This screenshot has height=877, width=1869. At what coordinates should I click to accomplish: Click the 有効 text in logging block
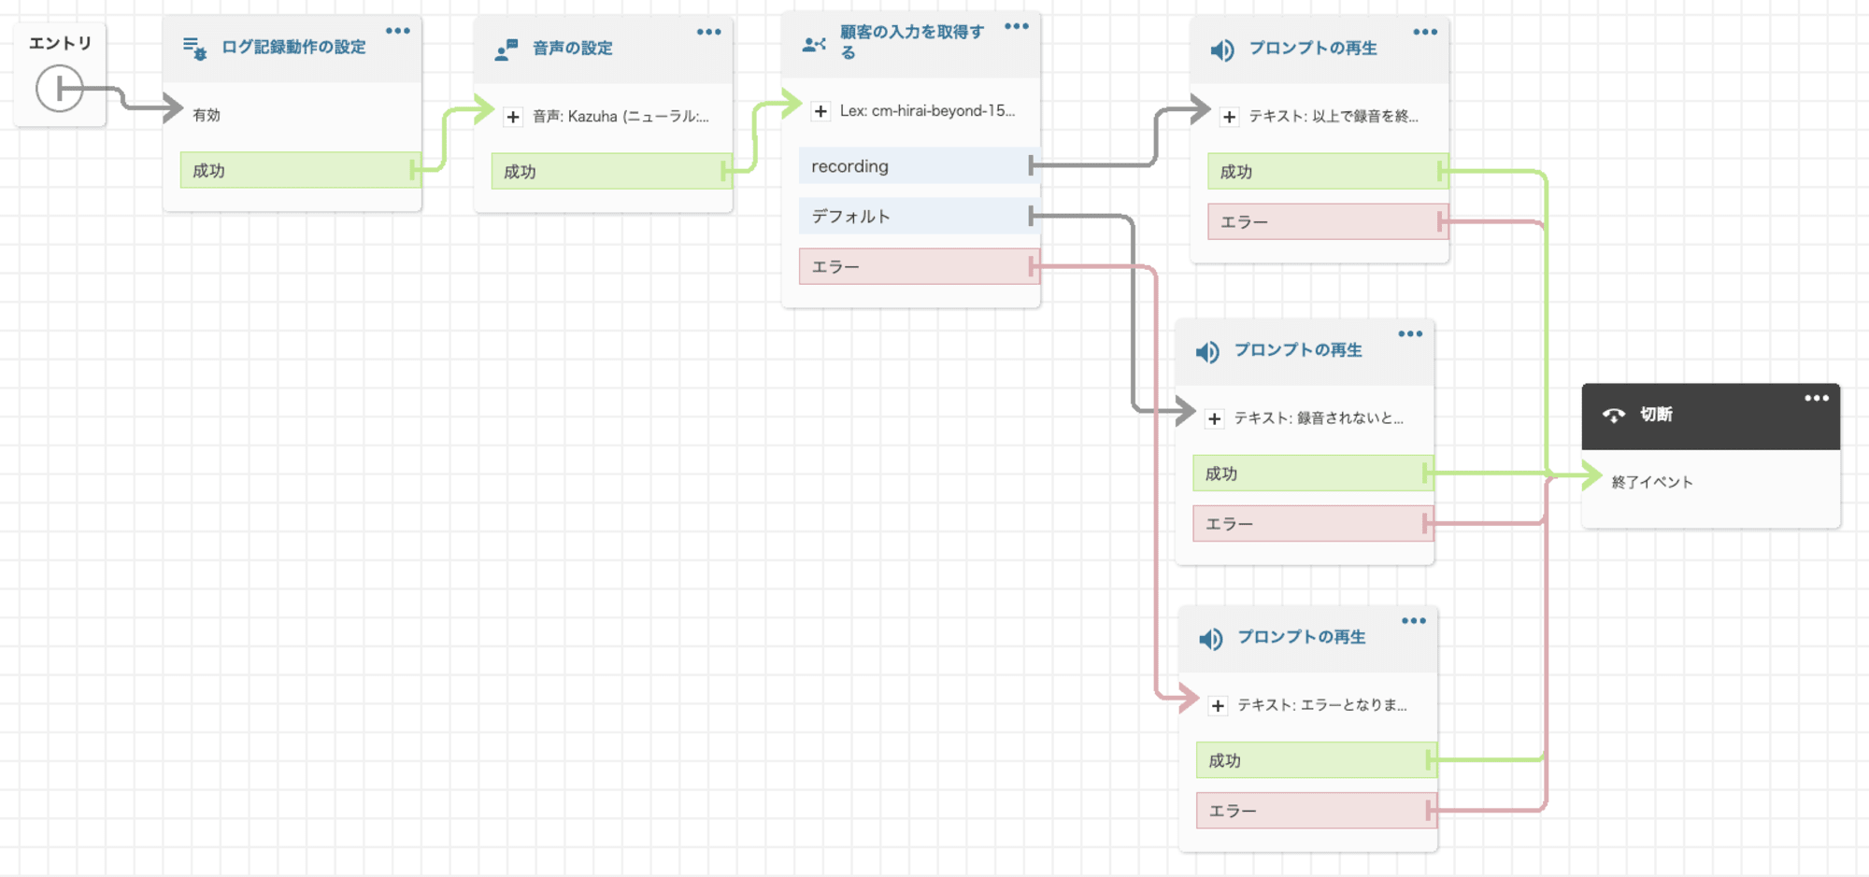pos(207,115)
